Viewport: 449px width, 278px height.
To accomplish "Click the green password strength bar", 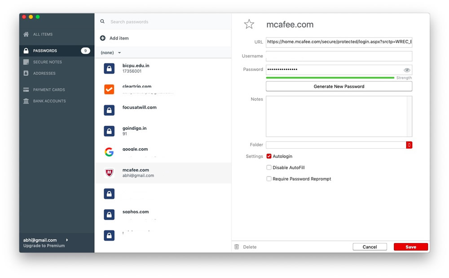I will 330,78.
